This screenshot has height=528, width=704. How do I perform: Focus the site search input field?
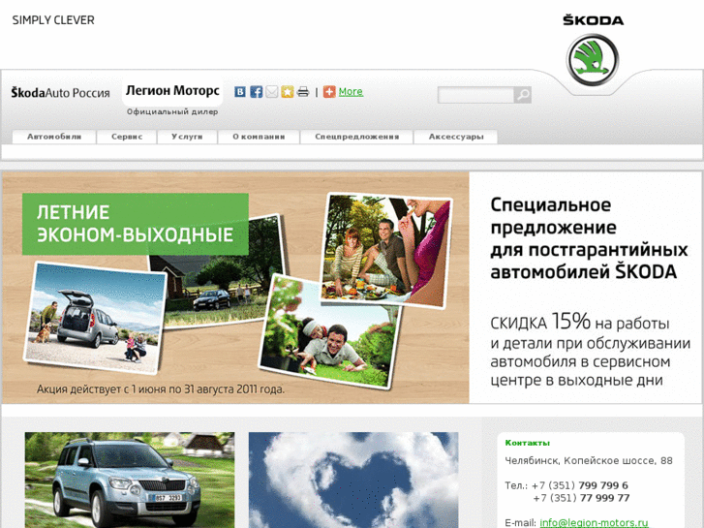475,95
